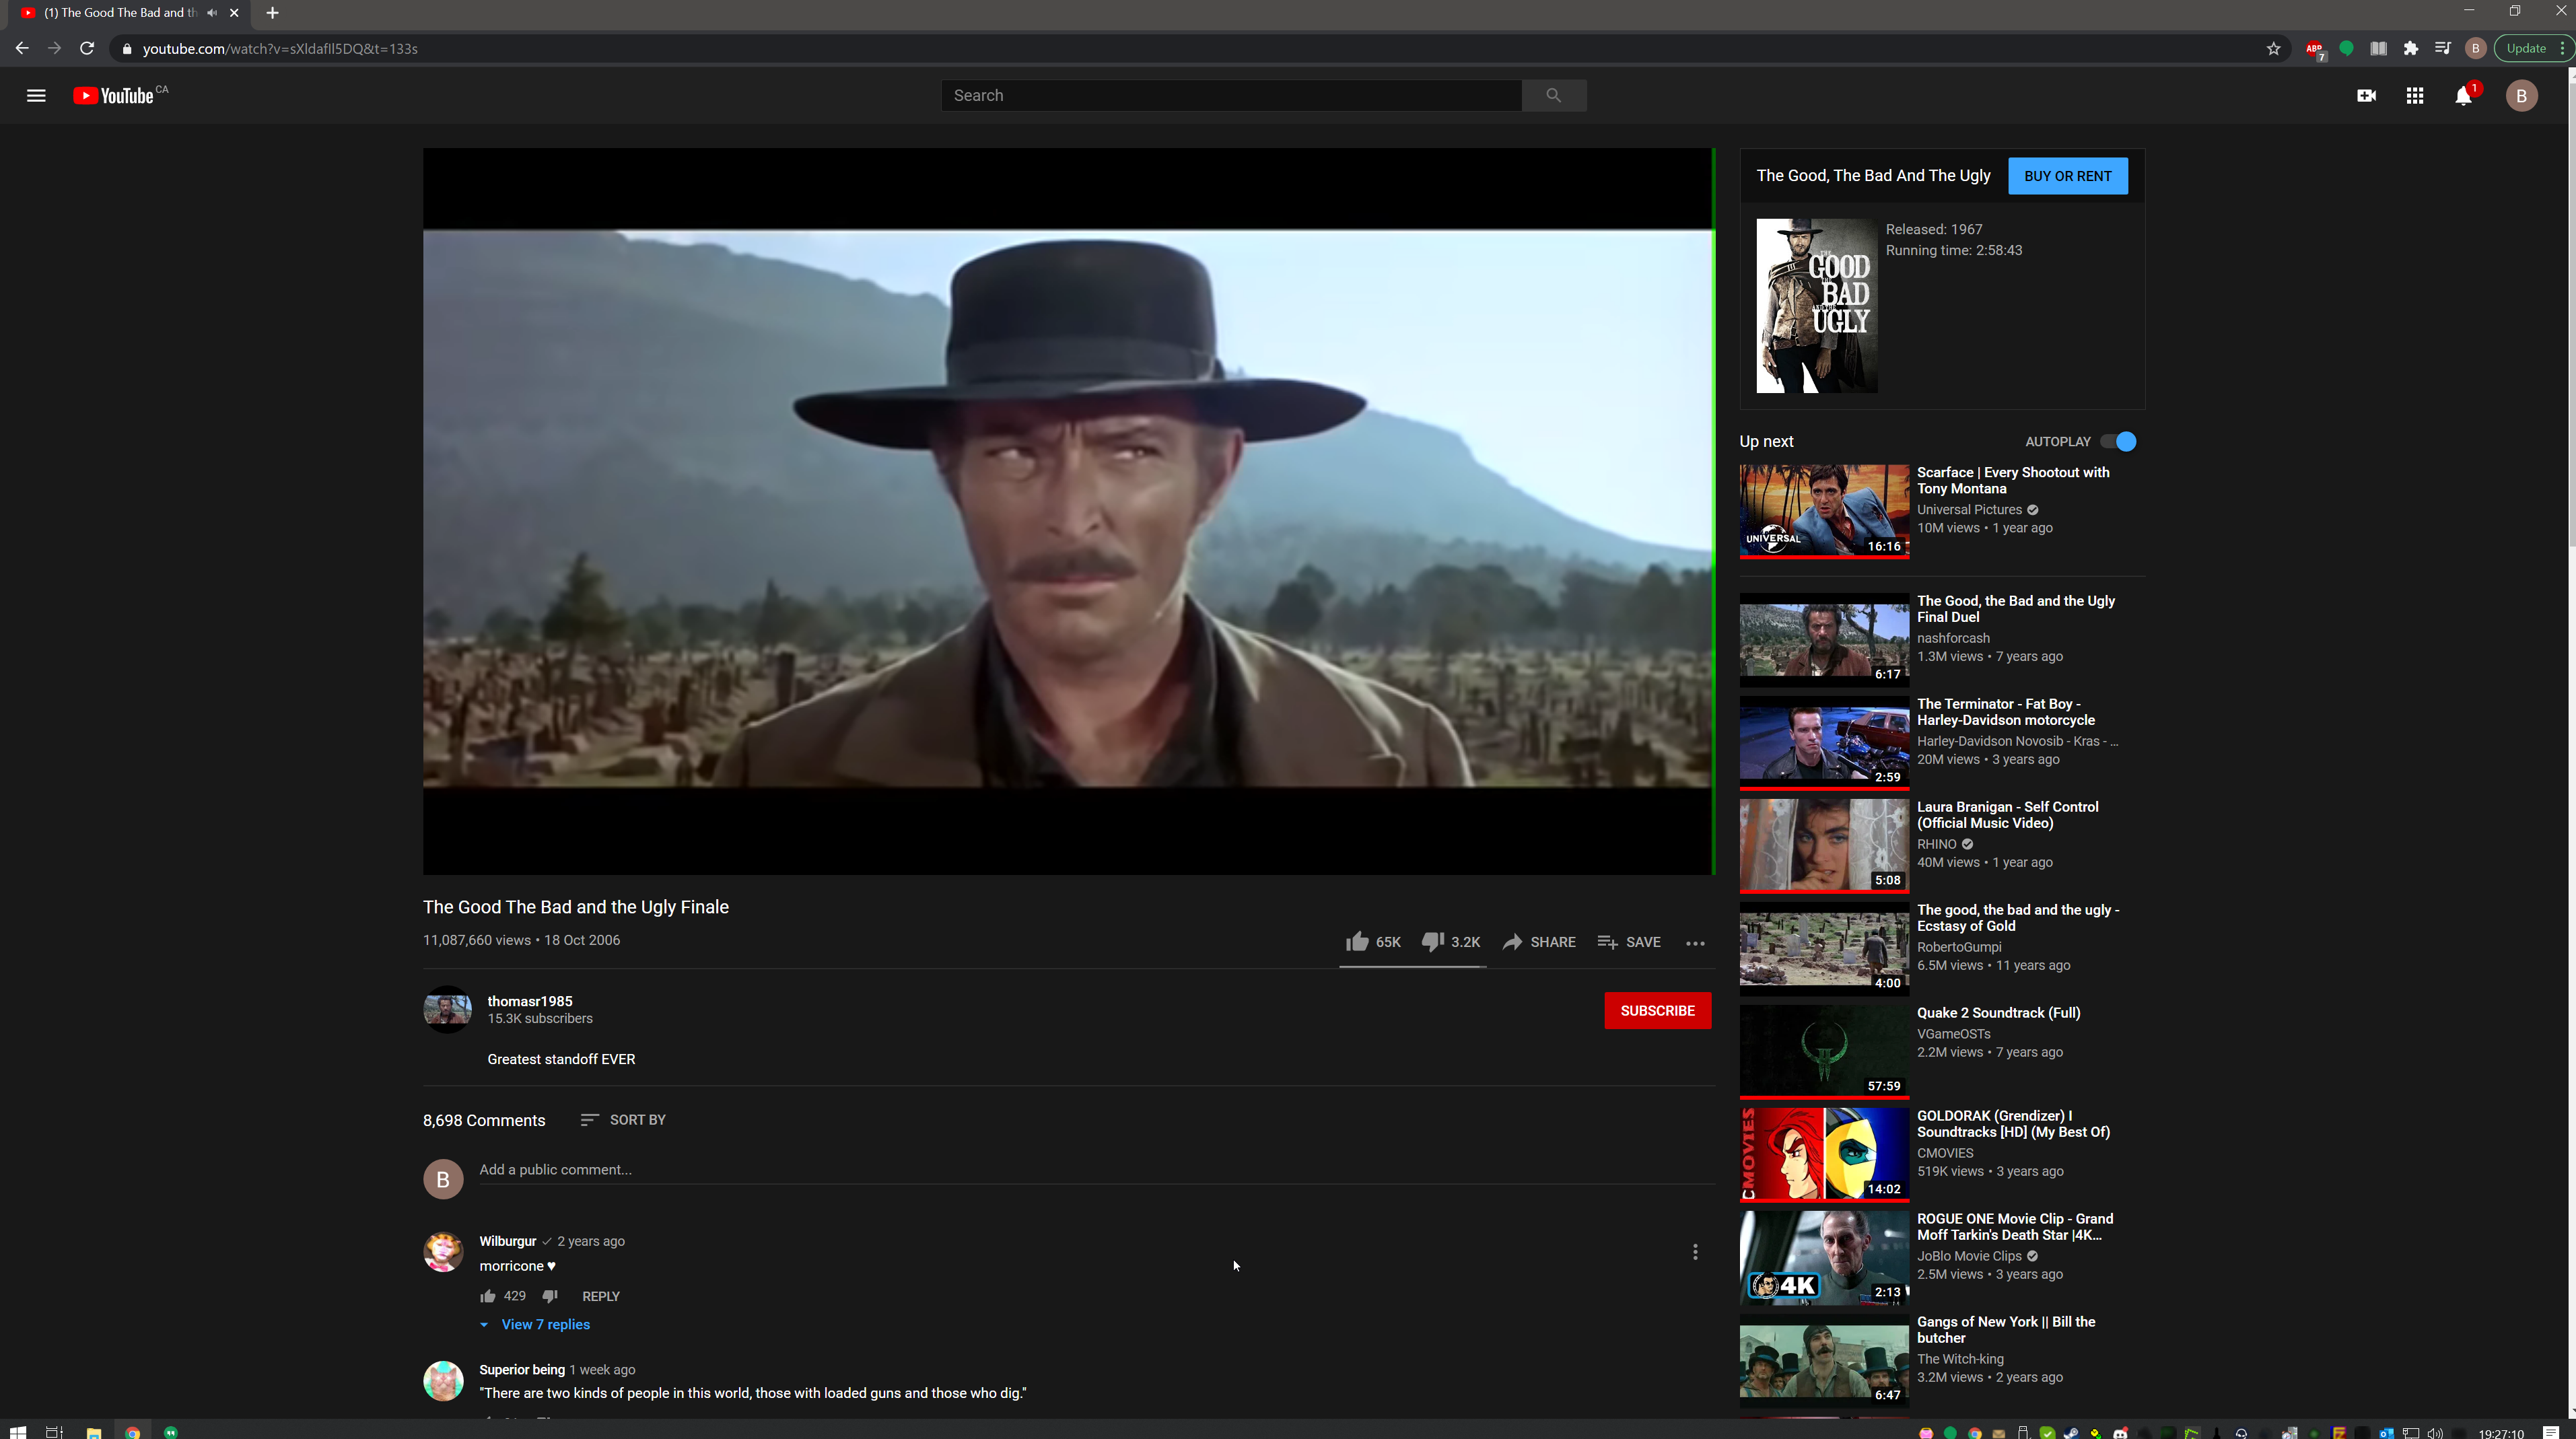Like Wilburgur's comment

(x=488, y=1296)
